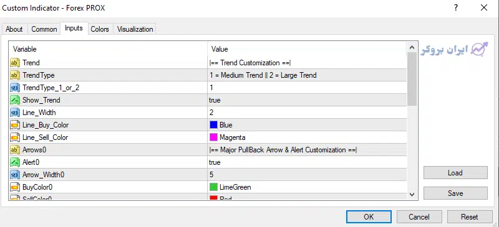Click the string icon beside TrendType
This screenshot has height=227, width=499.
tap(15, 75)
